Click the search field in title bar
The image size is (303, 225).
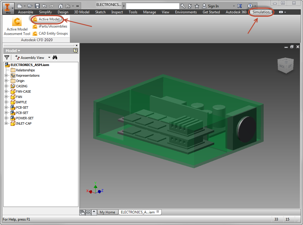(x=152, y=6)
